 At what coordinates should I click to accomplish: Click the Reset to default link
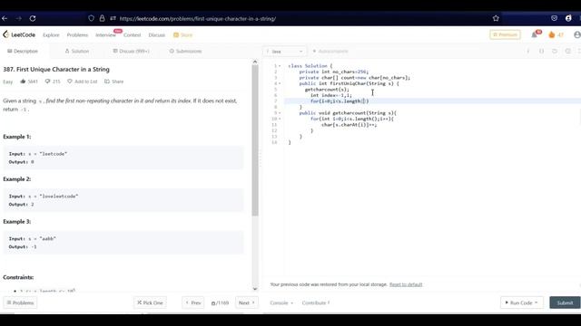click(x=406, y=284)
